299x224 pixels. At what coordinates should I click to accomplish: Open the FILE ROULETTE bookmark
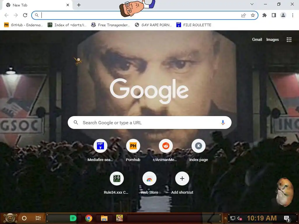click(194, 25)
